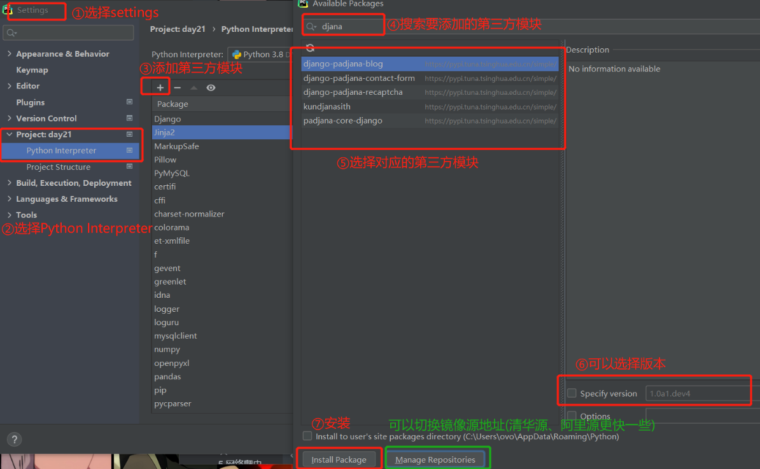
Task: Click the settings search field
Action: (x=68, y=32)
